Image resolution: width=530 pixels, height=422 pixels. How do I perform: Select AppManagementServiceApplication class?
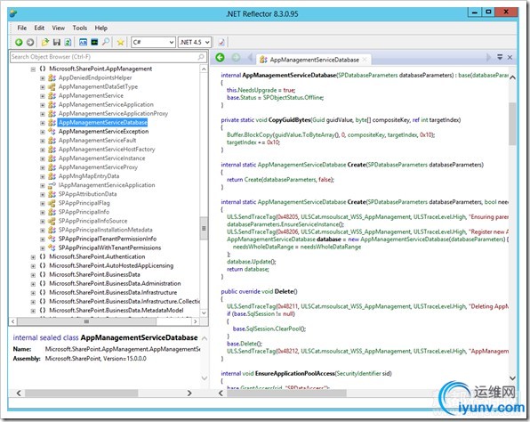coord(106,104)
